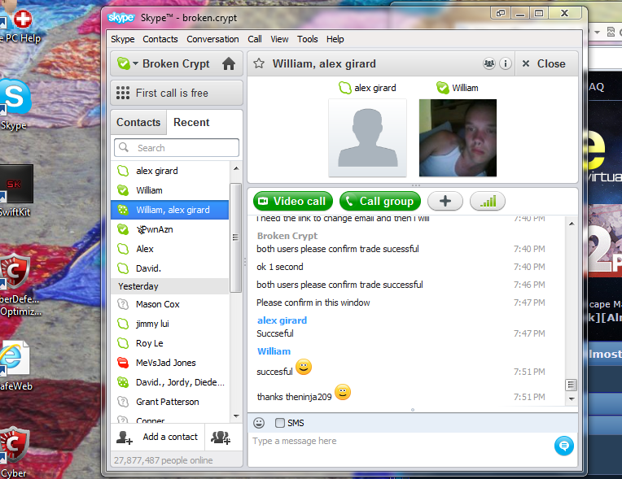Screen dimensions: 622x479
Task: Star the William, alex girard conversation
Action: tap(259, 63)
